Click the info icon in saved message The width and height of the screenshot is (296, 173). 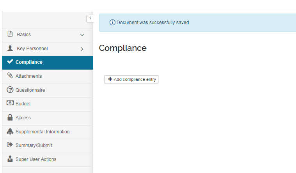click(112, 23)
